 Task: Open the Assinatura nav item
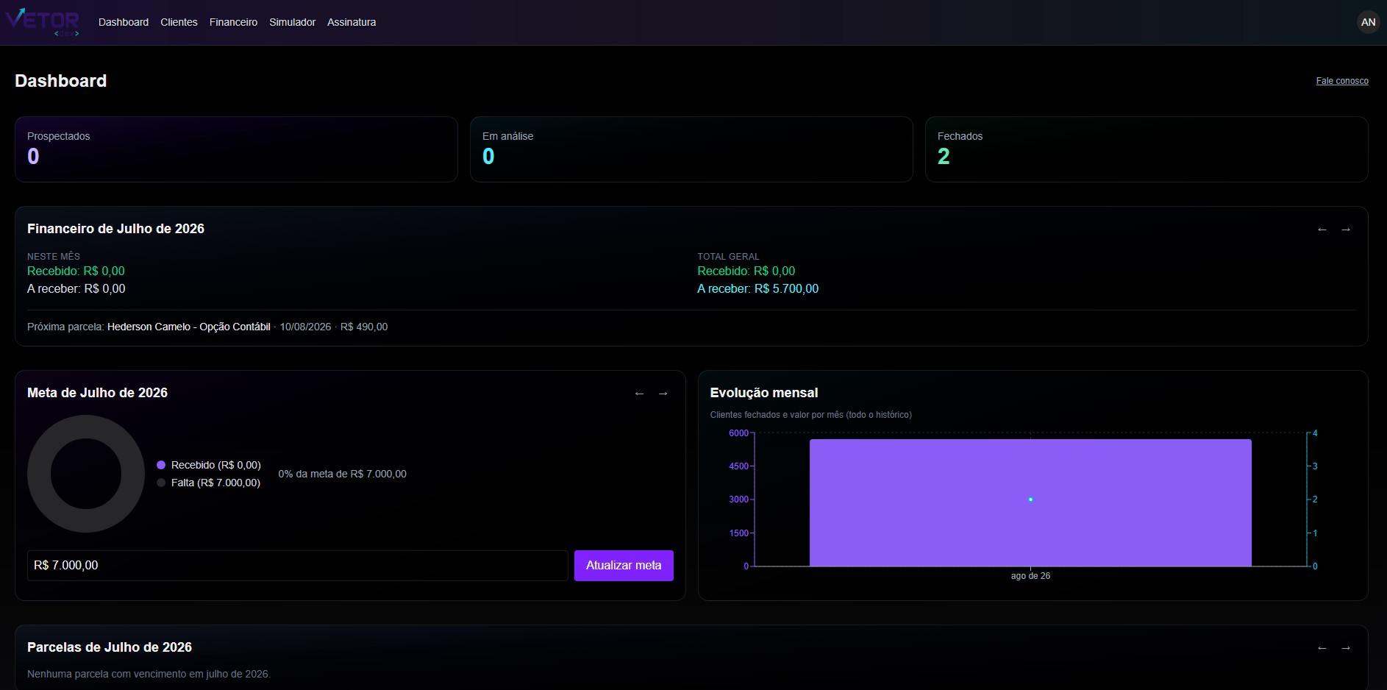[x=352, y=22]
